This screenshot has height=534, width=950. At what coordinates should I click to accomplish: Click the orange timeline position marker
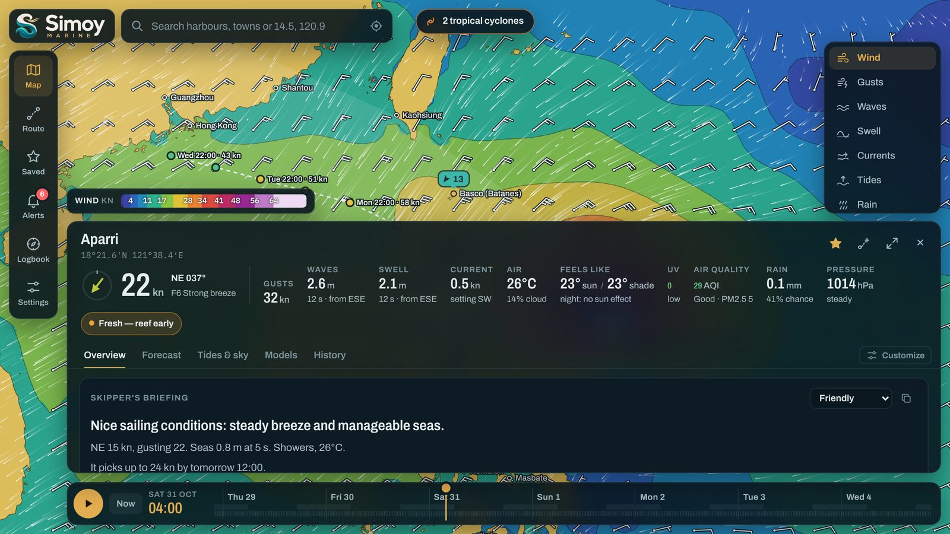446,488
